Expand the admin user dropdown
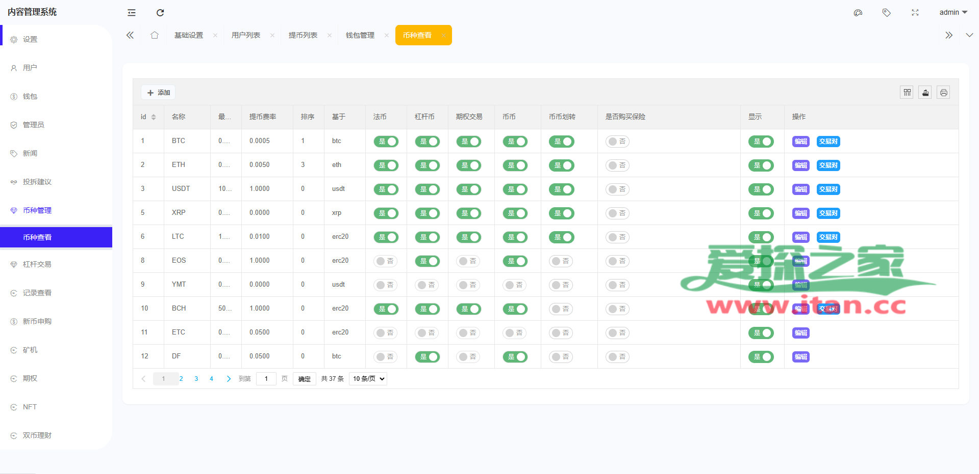Image resolution: width=979 pixels, height=474 pixels. (953, 12)
